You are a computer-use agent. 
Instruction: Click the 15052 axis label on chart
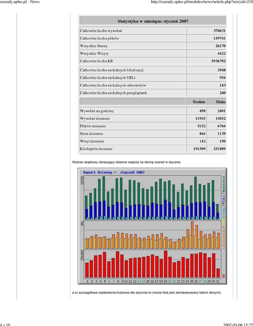pyautogui.click(x=82, y=180)
